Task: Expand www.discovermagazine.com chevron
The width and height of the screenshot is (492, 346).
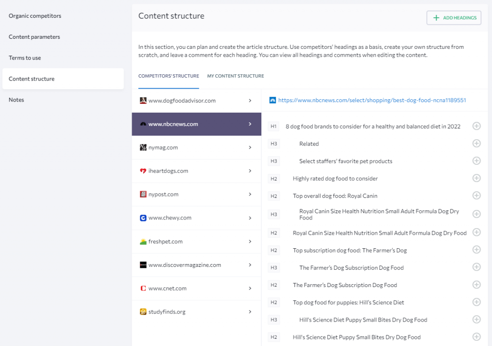Action: pos(250,265)
